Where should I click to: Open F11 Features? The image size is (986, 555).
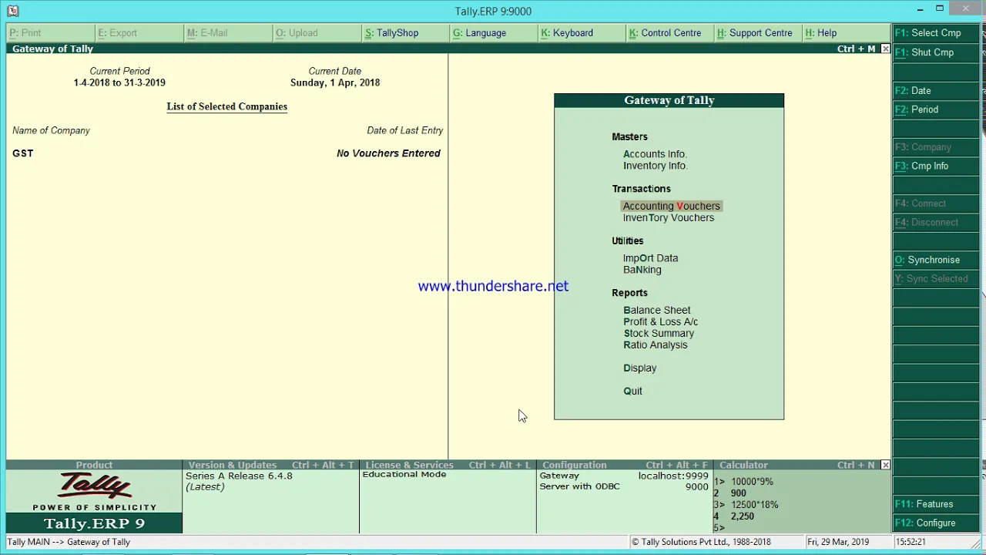coord(935,504)
